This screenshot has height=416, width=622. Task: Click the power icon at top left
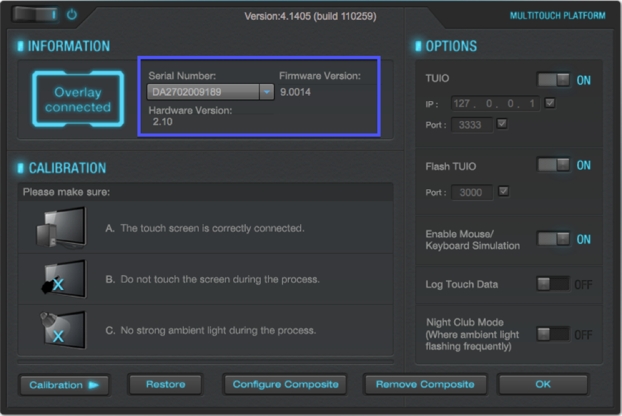click(x=72, y=14)
